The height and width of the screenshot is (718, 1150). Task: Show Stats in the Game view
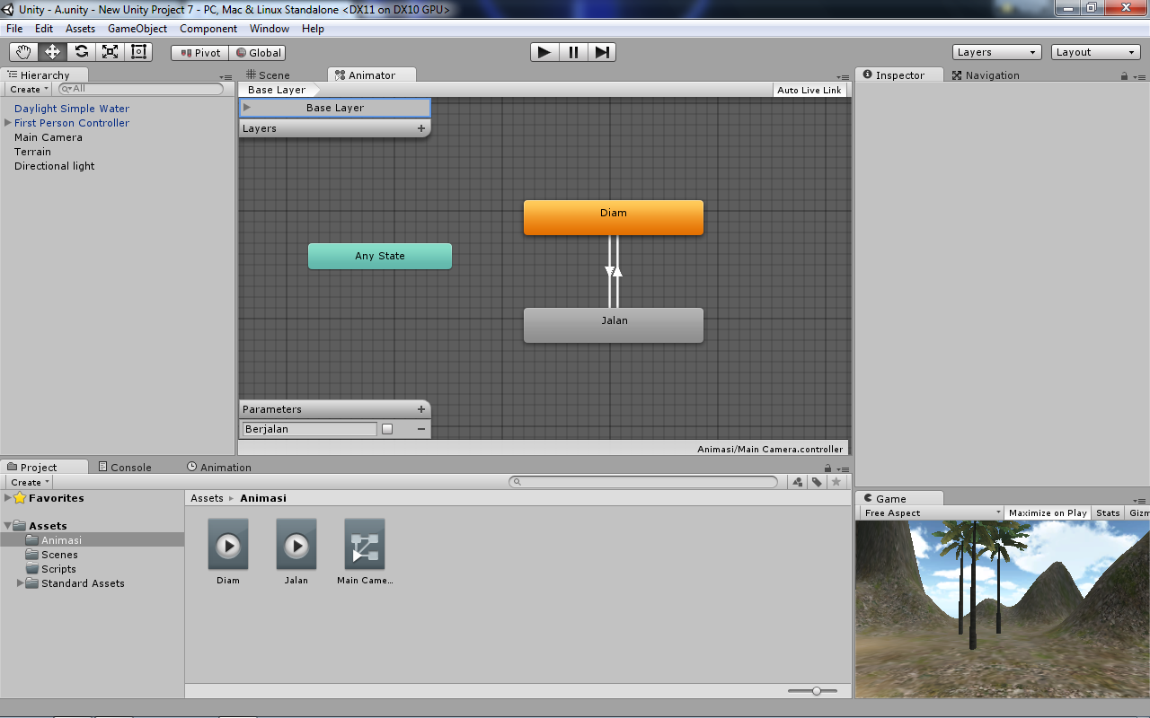click(1107, 512)
